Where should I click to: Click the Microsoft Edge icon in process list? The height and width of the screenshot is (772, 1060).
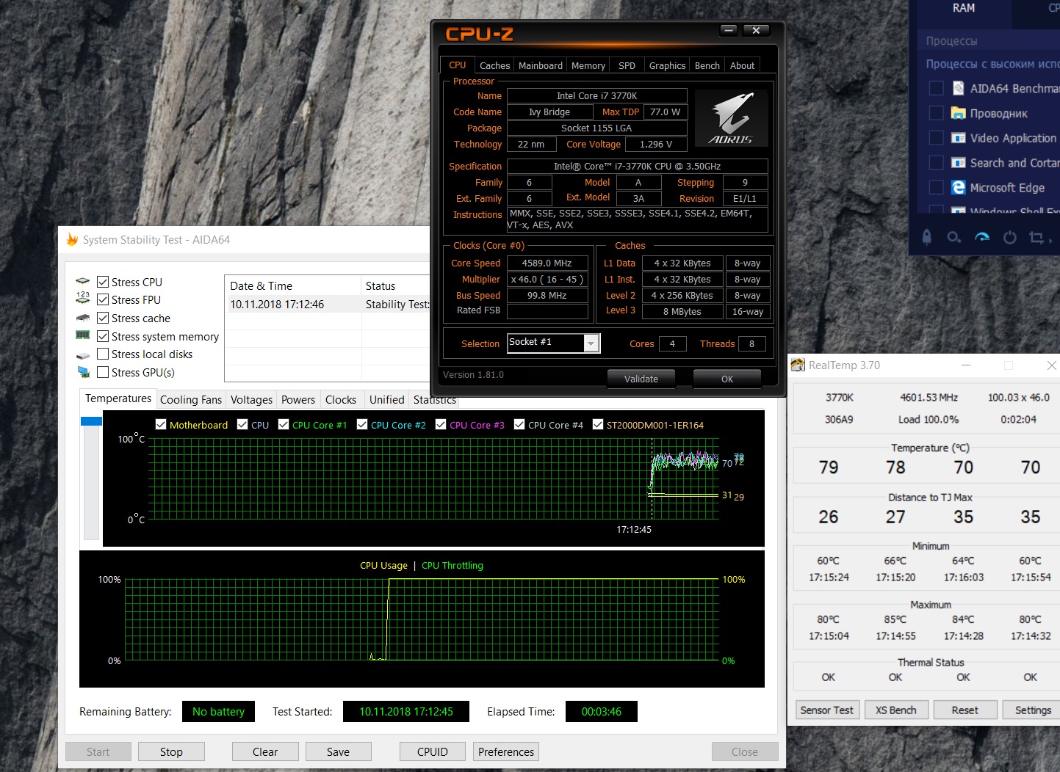(x=959, y=188)
